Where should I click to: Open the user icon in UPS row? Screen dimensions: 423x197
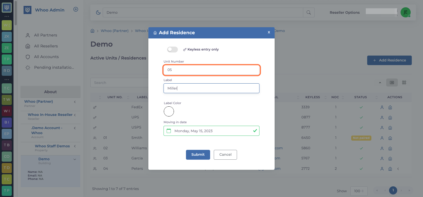[x=382, y=117]
